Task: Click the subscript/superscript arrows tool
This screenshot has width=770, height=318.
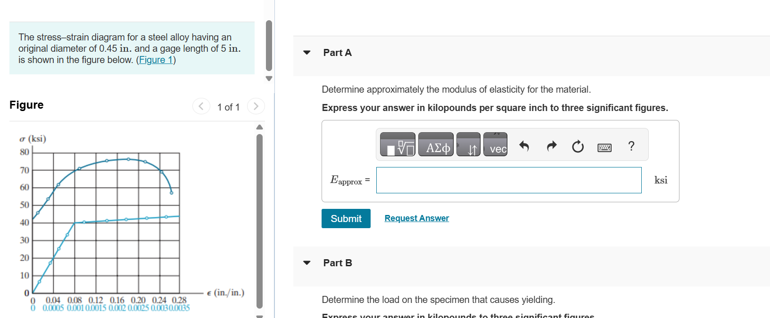Action: coord(468,144)
